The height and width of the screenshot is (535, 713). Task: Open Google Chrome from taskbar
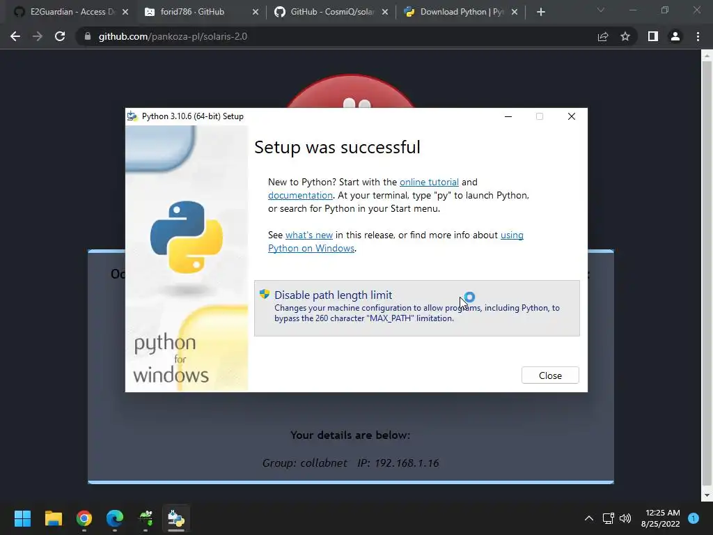tap(84, 518)
